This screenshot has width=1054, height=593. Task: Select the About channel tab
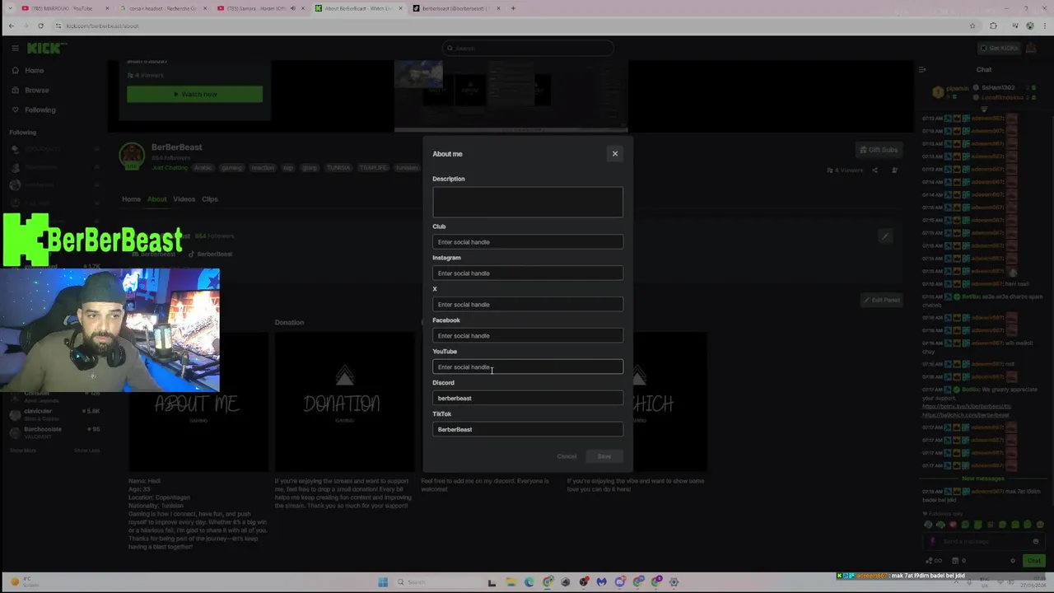pos(156,199)
